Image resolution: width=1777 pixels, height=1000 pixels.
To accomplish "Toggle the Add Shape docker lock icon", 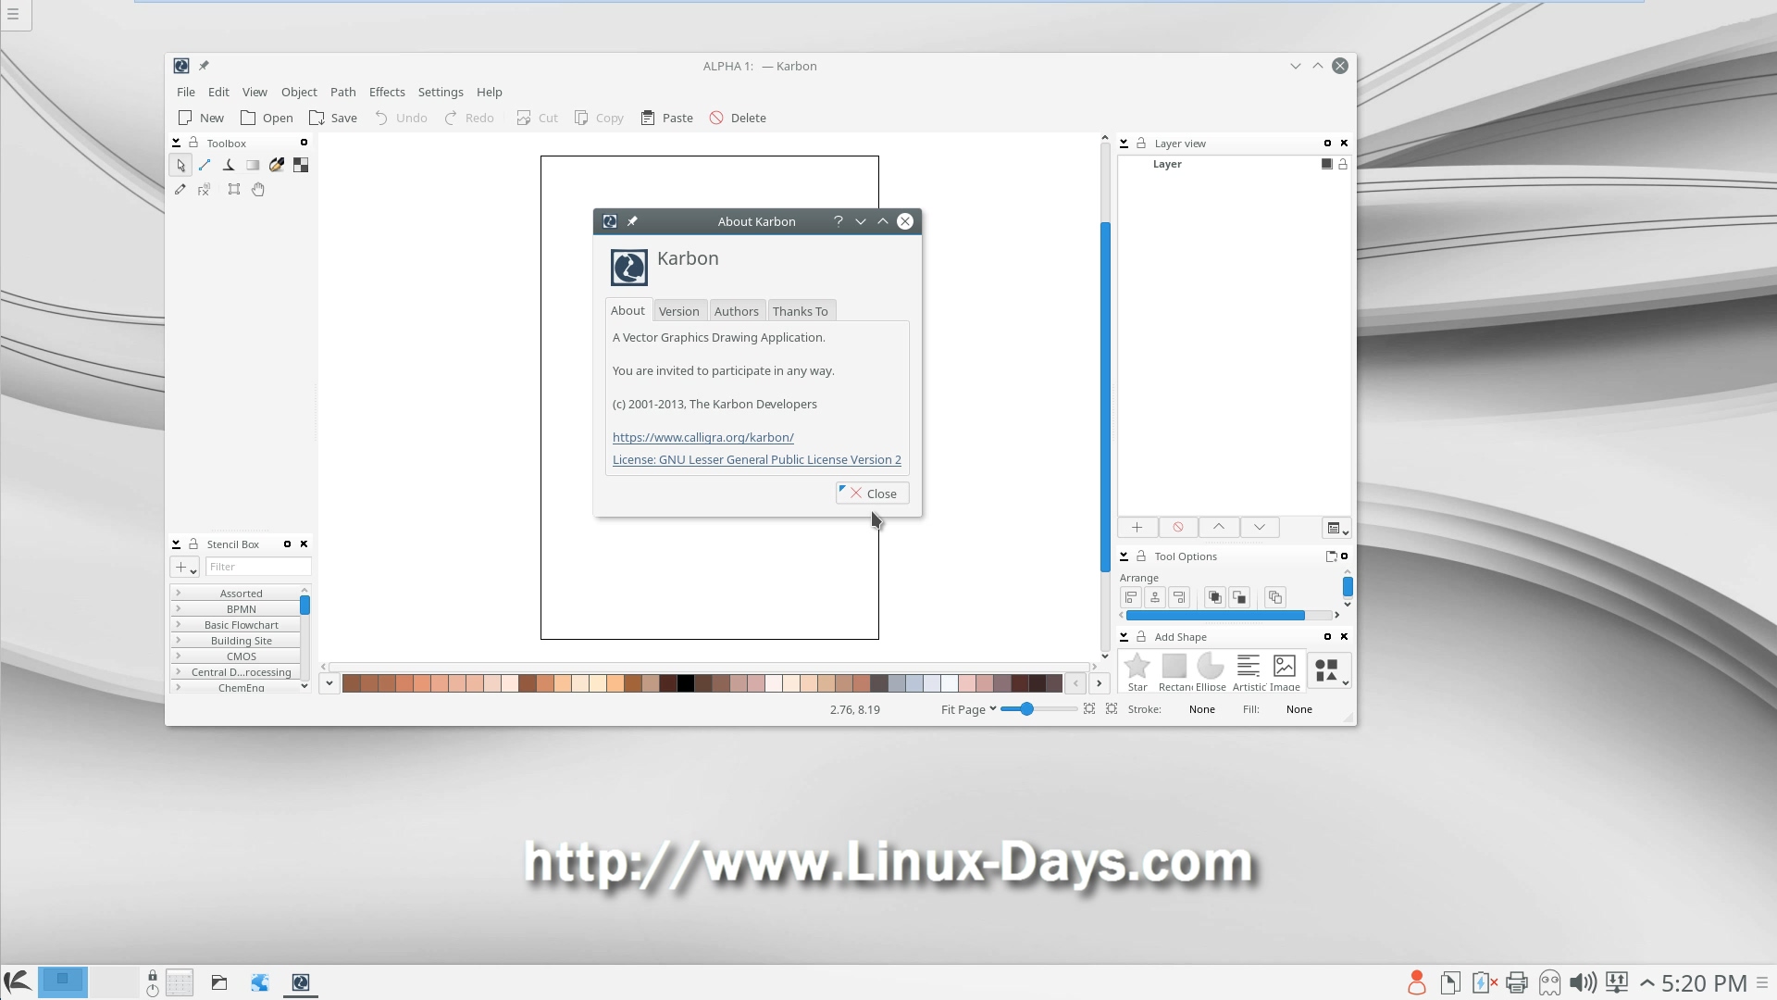I will [1141, 636].
